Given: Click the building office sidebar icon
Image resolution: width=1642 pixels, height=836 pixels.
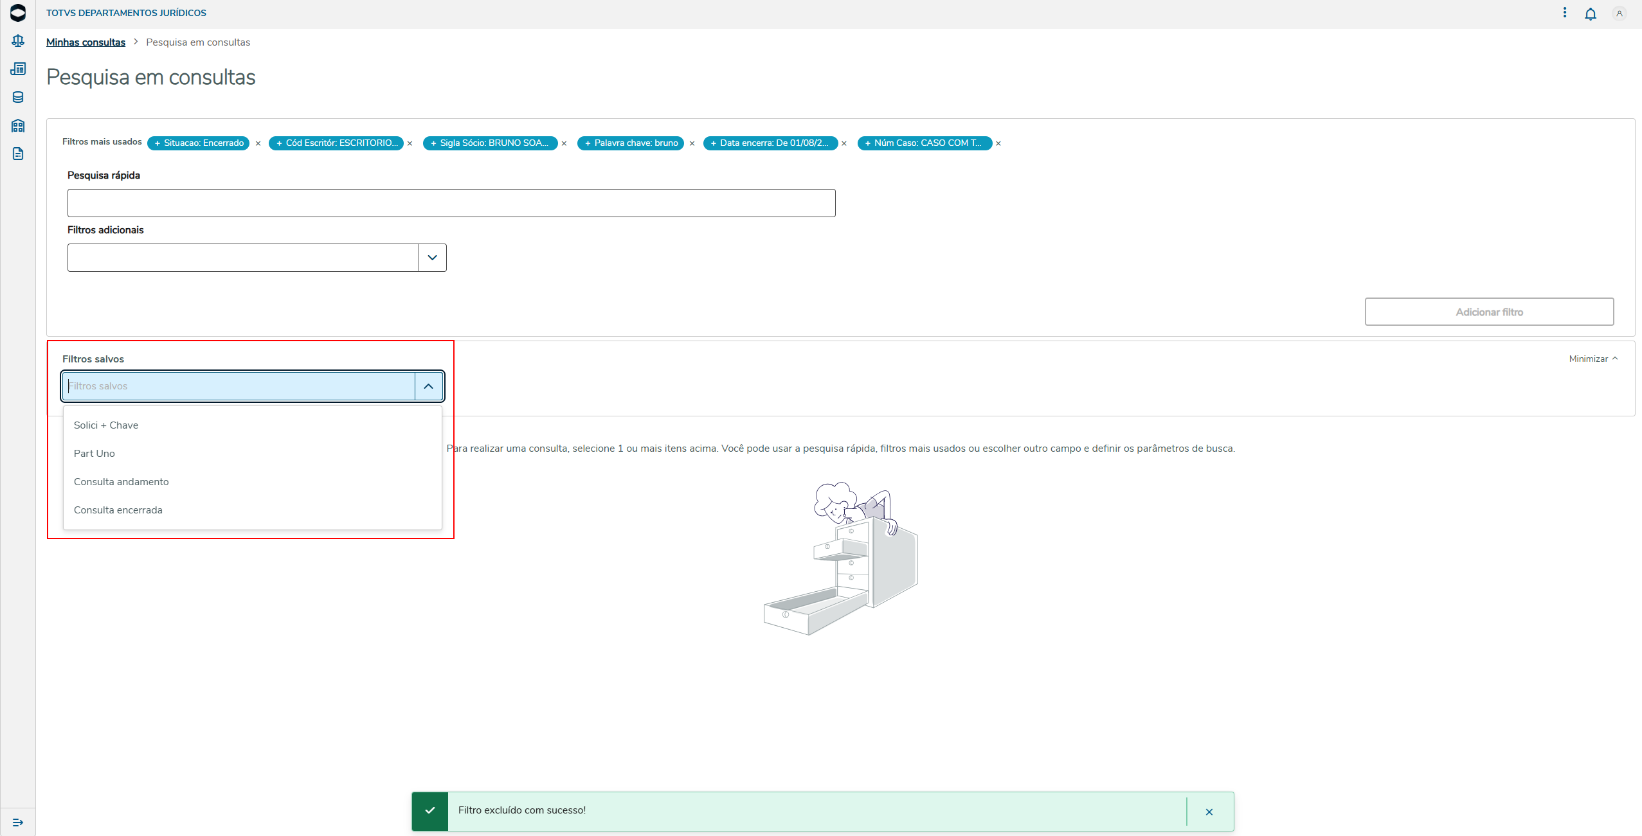Looking at the screenshot, I should click(x=18, y=126).
